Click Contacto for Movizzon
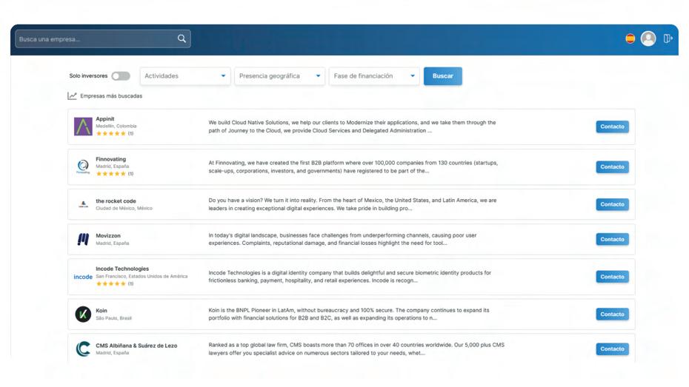 point(612,239)
